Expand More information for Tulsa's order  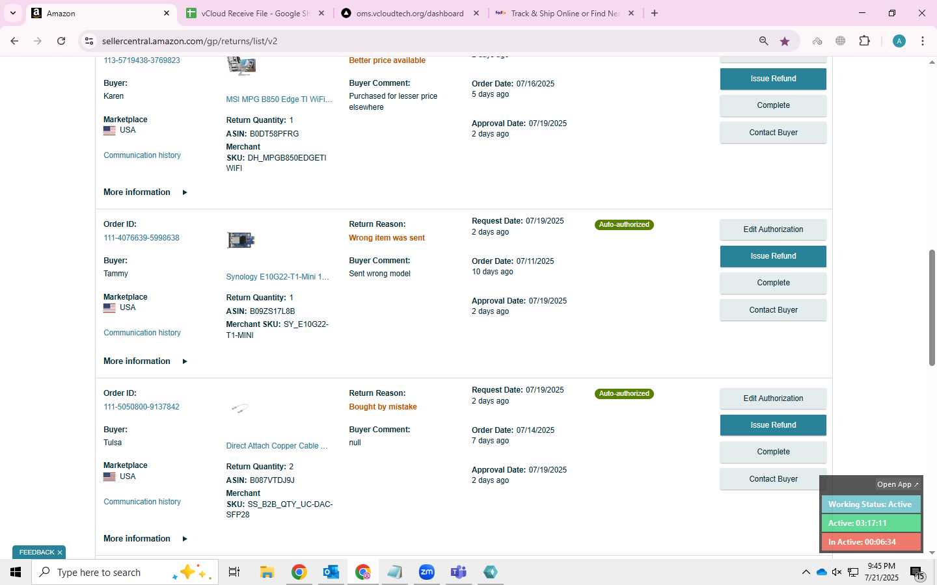click(x=145, y=539)
